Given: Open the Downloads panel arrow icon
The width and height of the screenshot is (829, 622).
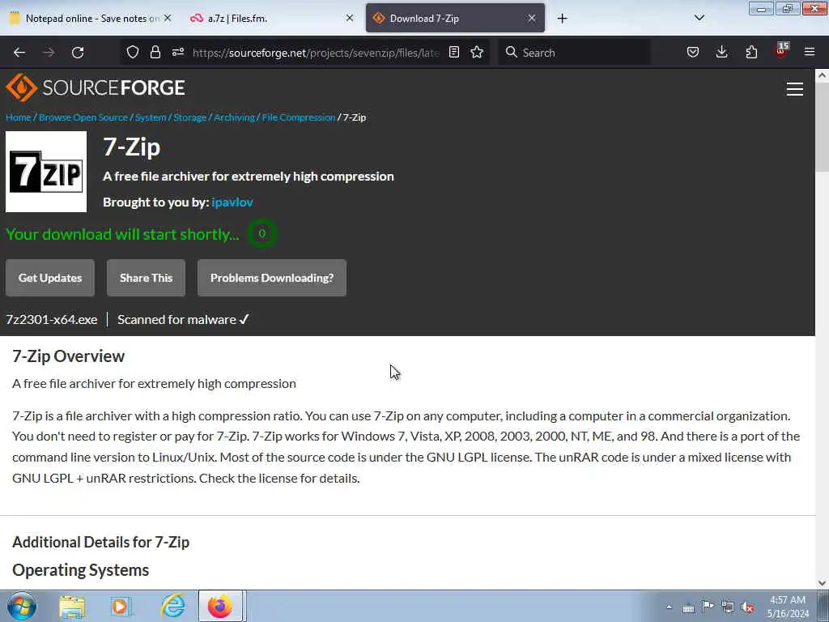Looking at the screenshot, I should tap(721, 52).
